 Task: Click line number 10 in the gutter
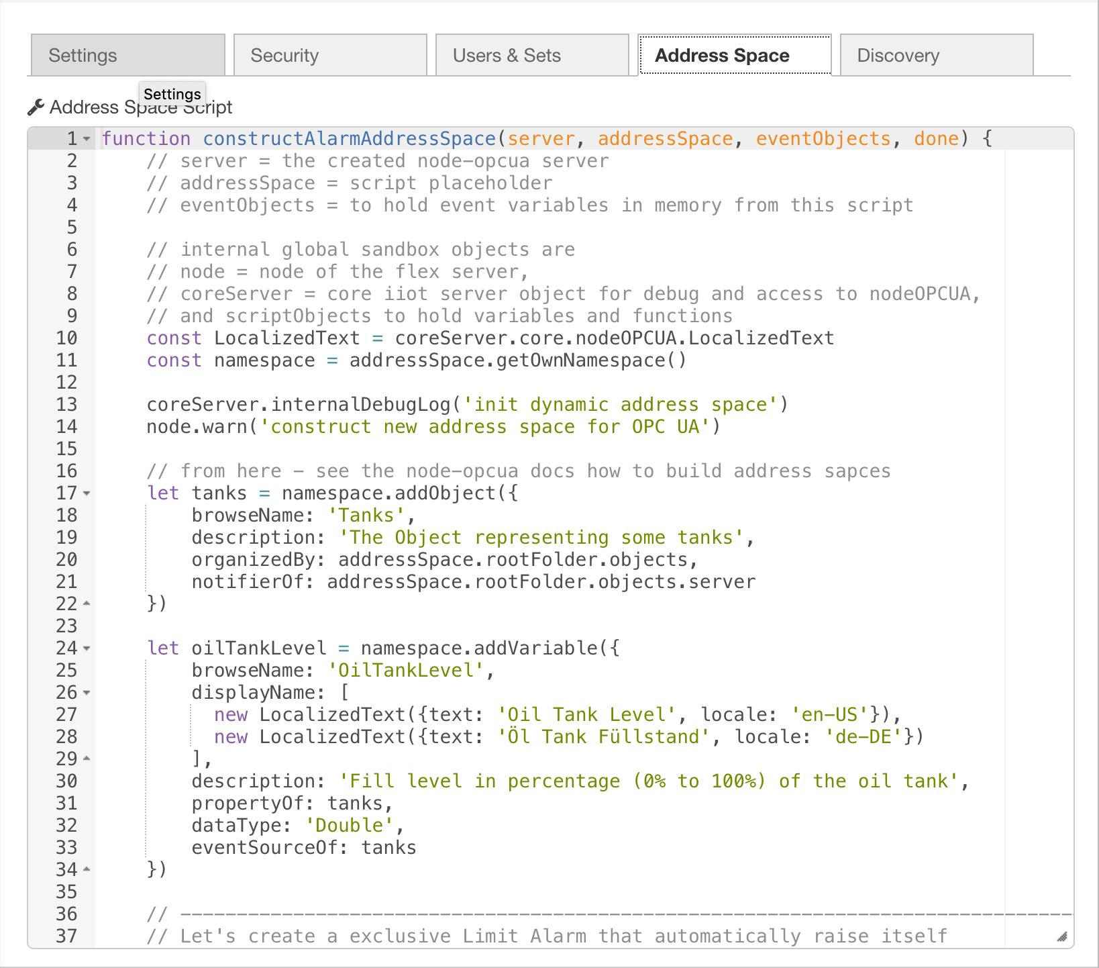coord(66,338)
